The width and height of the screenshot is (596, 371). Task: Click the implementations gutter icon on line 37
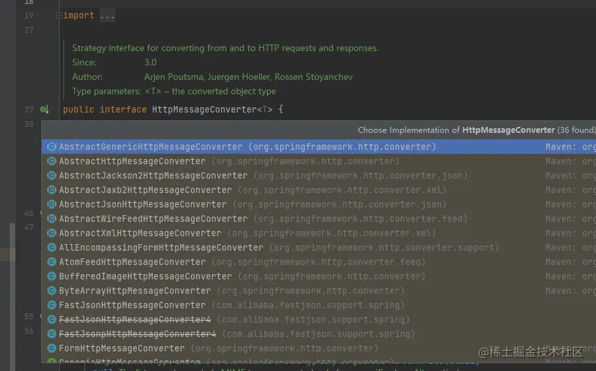(45, 110)
